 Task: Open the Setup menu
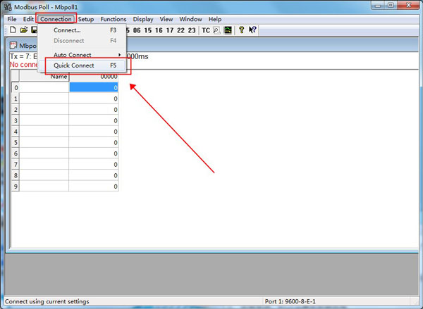(x=86, y=19)
